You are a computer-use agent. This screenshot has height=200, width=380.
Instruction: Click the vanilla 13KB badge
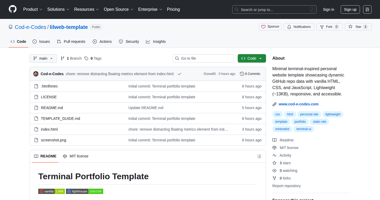click(51, 191)
